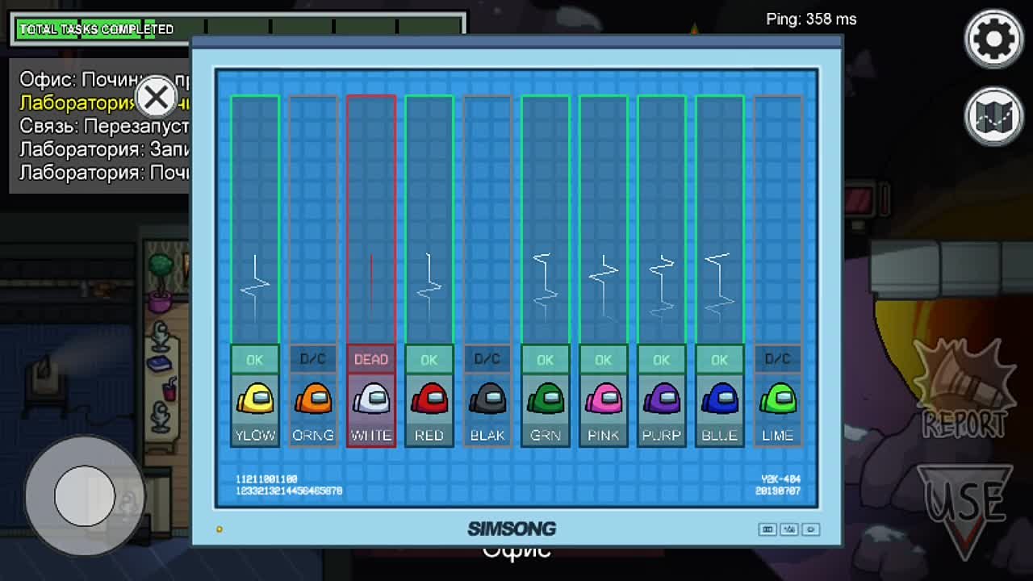Click the task starting with Офис: Почин

(x=105, y=80)
